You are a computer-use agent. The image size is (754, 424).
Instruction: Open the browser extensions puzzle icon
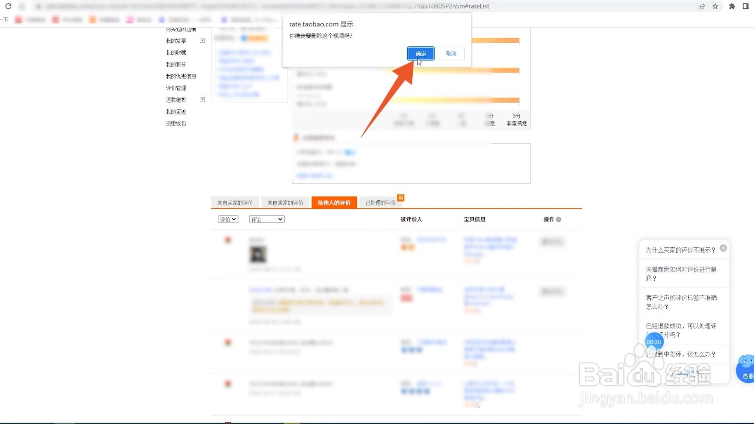(x=732, y=6)
